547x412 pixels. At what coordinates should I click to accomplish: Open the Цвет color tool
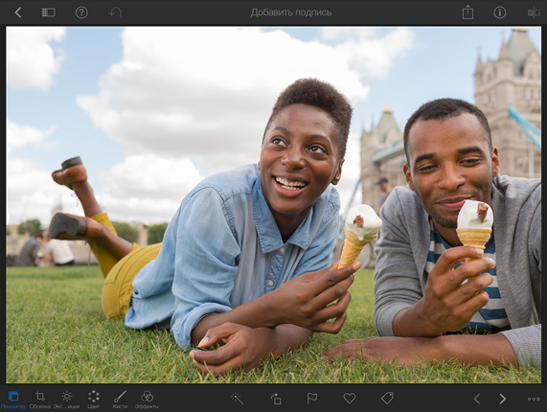coord(94,400)
